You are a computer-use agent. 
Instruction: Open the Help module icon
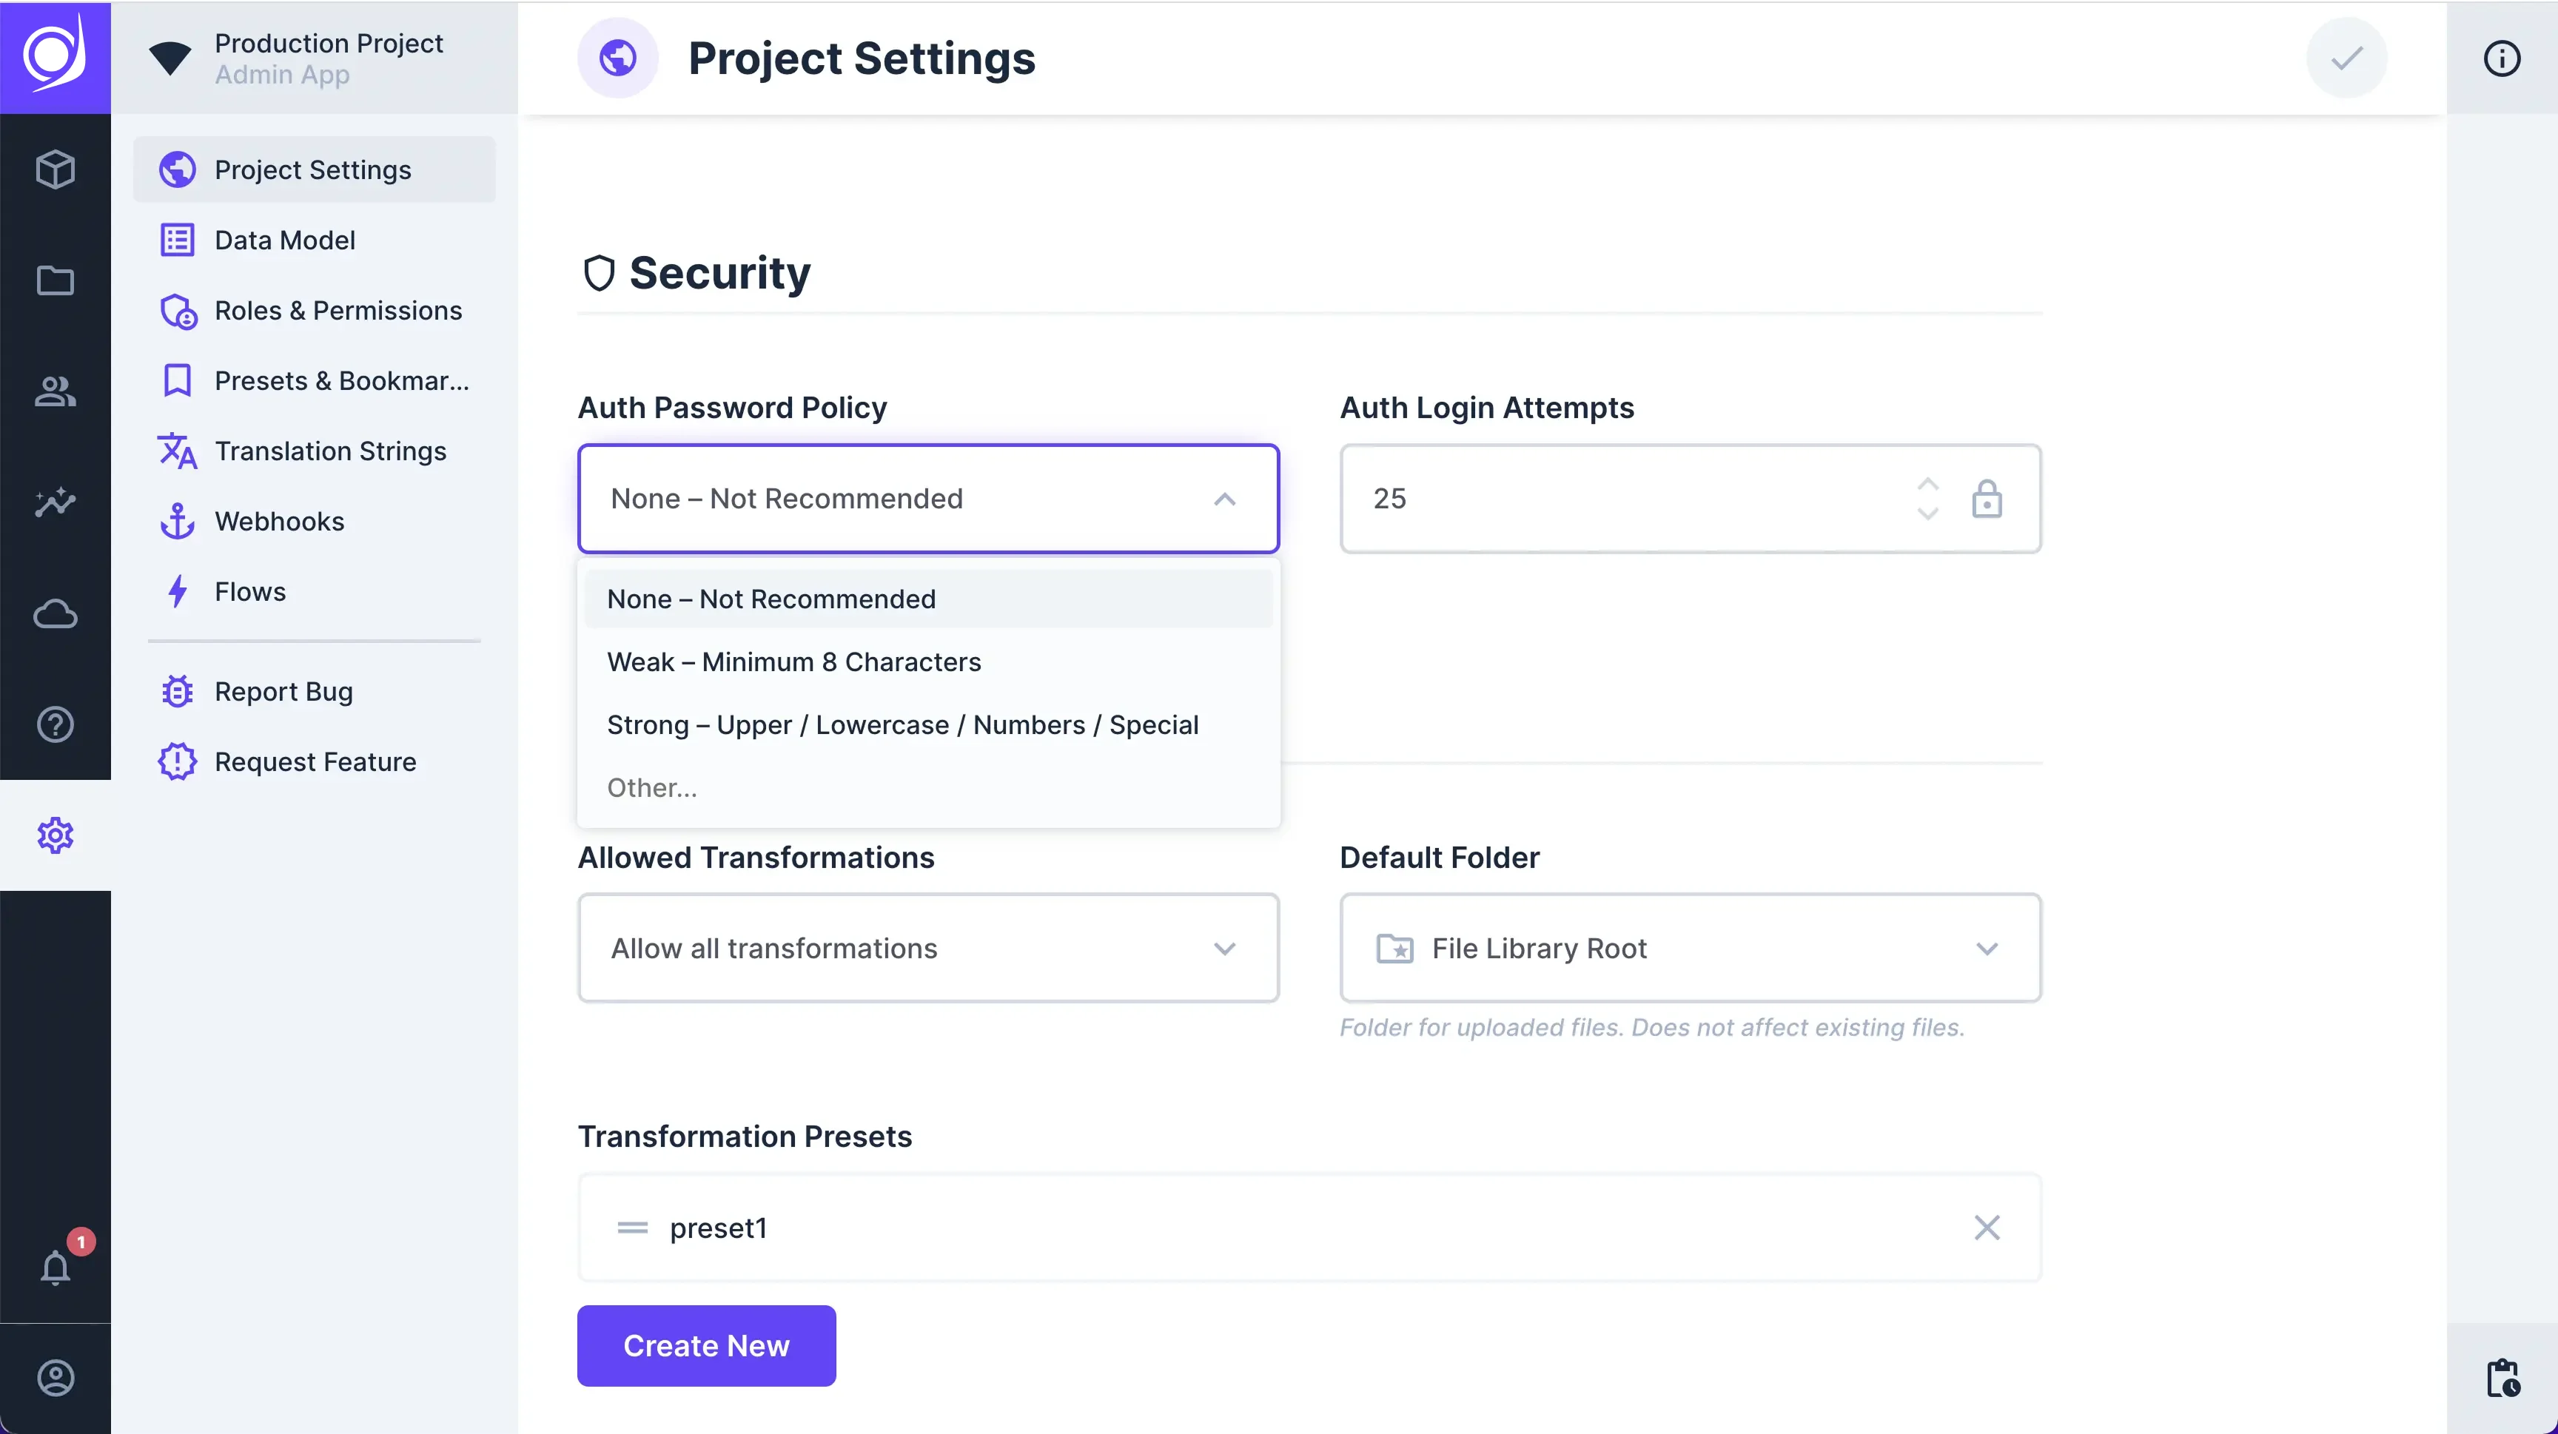click(x=56, y=724)
